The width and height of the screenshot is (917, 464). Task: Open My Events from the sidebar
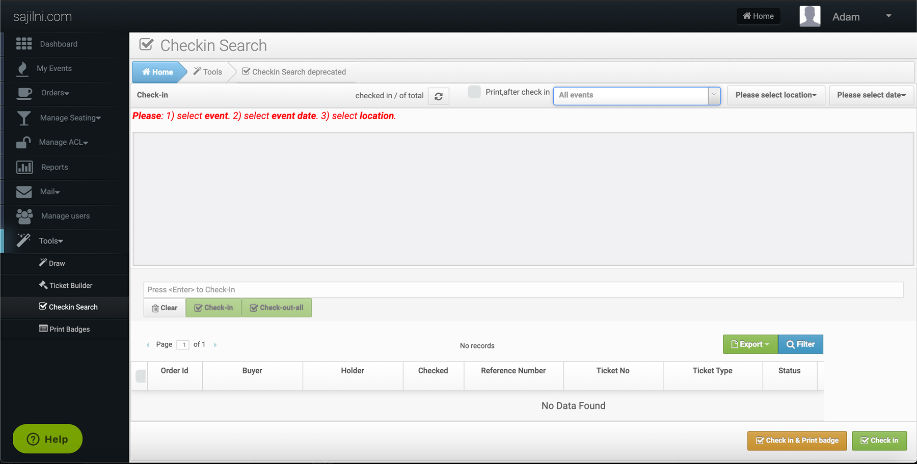[x=54, y=68]
